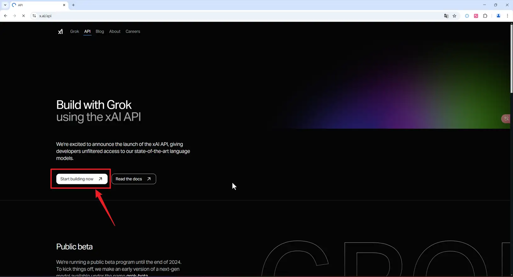This screenshot has height=277, width=513.
Task: Click the Read the docs button
Action: pyautogui.click(x=134, y=179)
